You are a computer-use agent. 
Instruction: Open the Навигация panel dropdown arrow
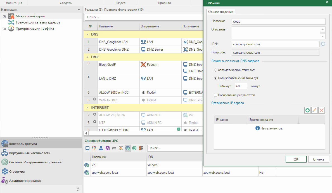click(79, 10)
